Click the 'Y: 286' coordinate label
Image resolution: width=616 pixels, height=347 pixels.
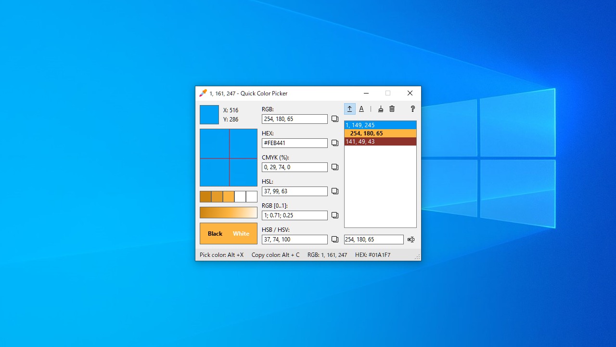pyautogui.click(x=231, y=120)
